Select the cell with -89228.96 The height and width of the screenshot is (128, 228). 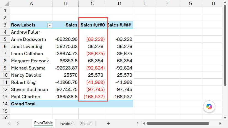point(65,39)
